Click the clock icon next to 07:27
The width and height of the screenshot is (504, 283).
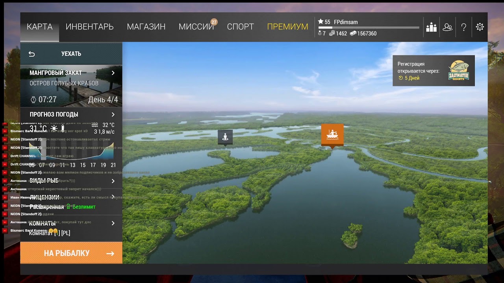click(x=33, y=100)
